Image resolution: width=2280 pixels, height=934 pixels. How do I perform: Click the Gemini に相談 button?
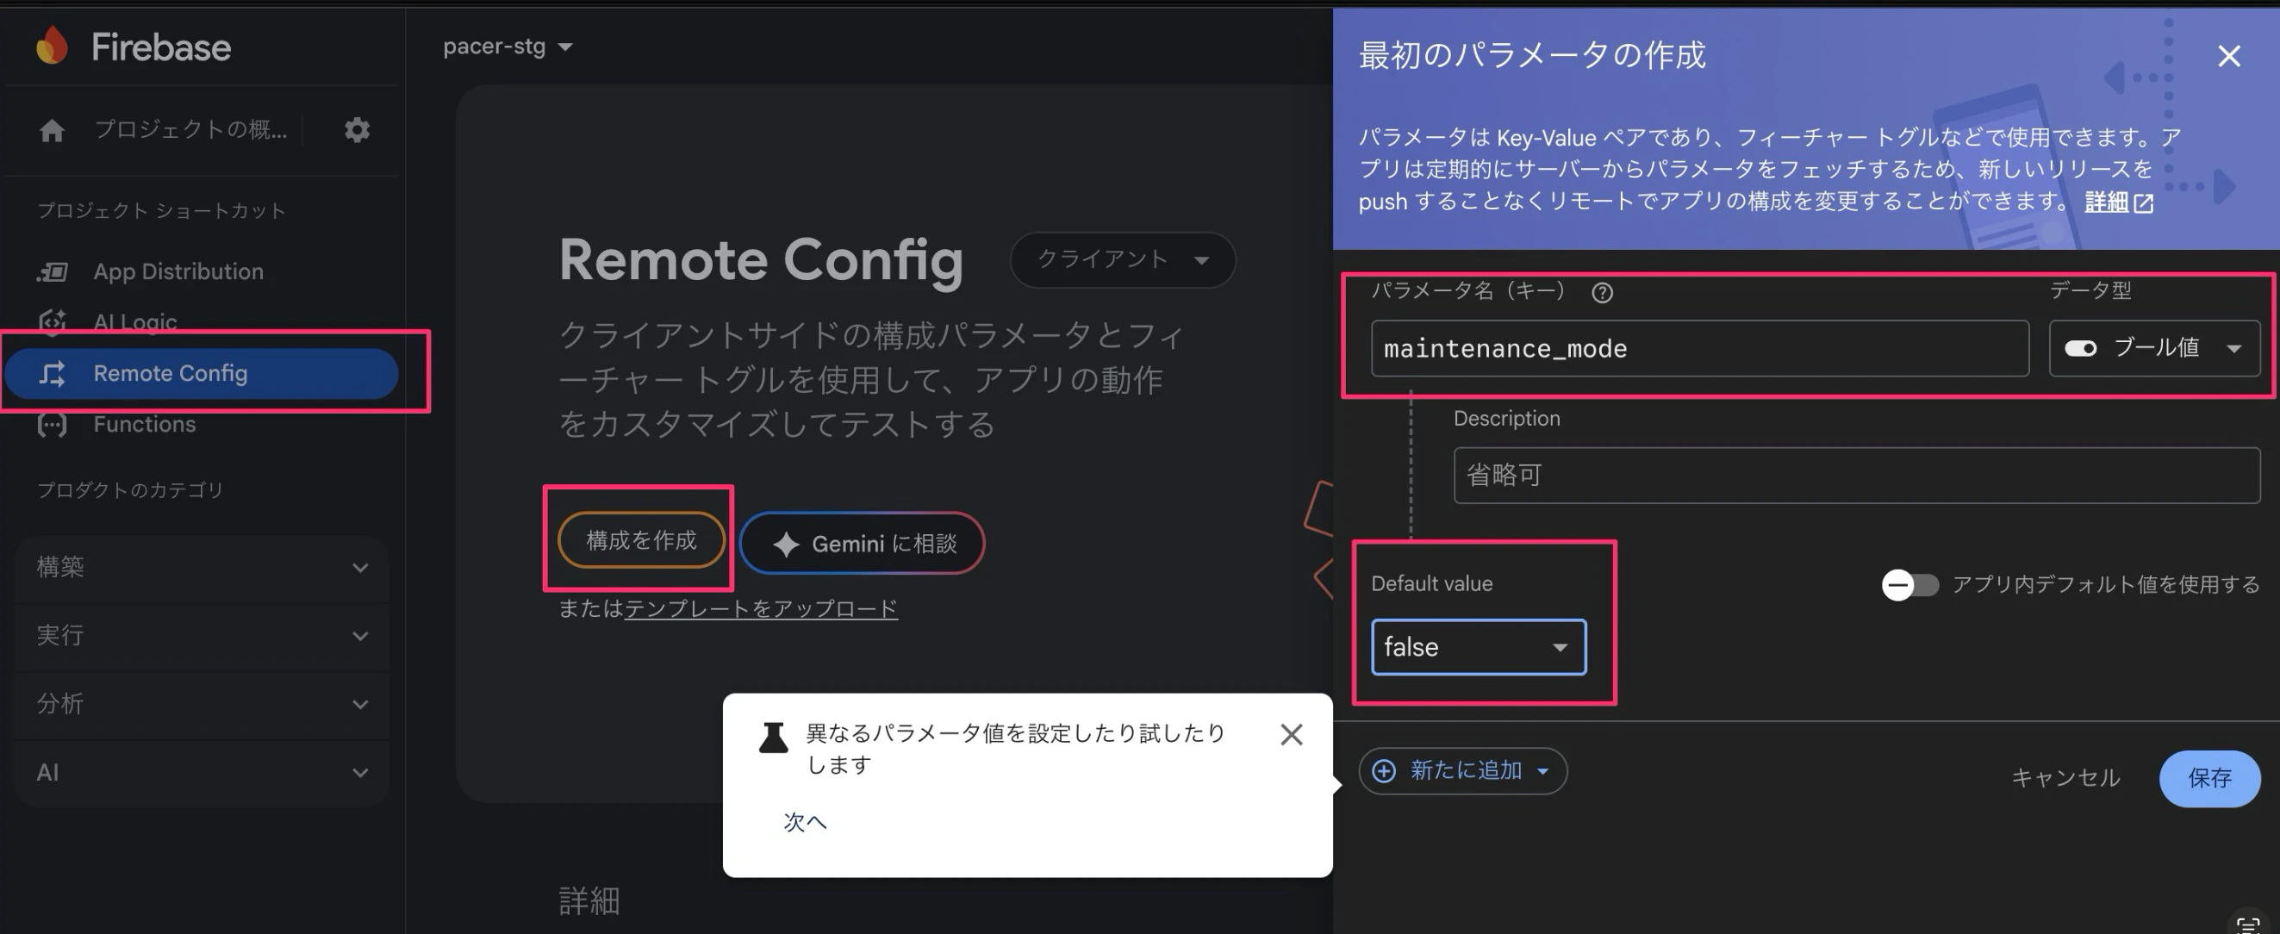click(x=862, y=544)
